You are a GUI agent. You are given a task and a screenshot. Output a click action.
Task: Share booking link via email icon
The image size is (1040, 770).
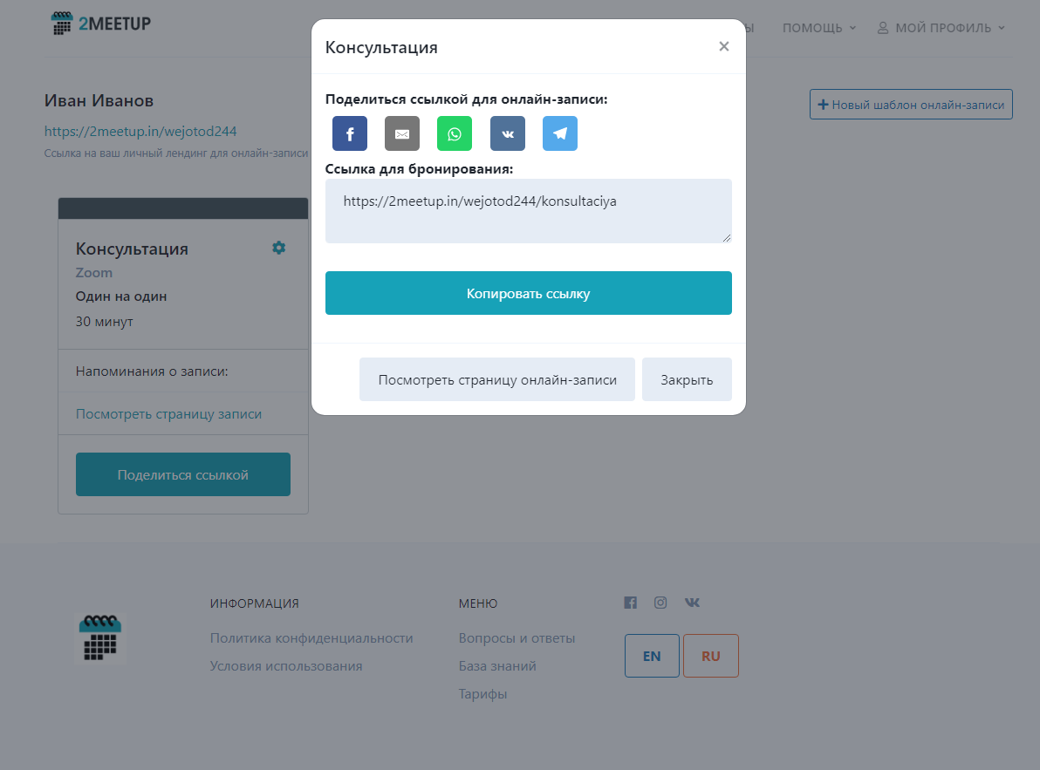[402, 133]
